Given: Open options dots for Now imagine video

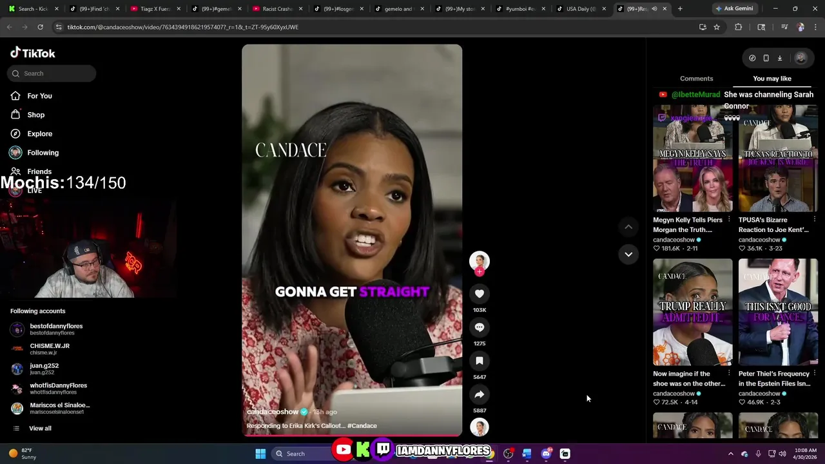Looking at the screenshot, I should point(729,374).
